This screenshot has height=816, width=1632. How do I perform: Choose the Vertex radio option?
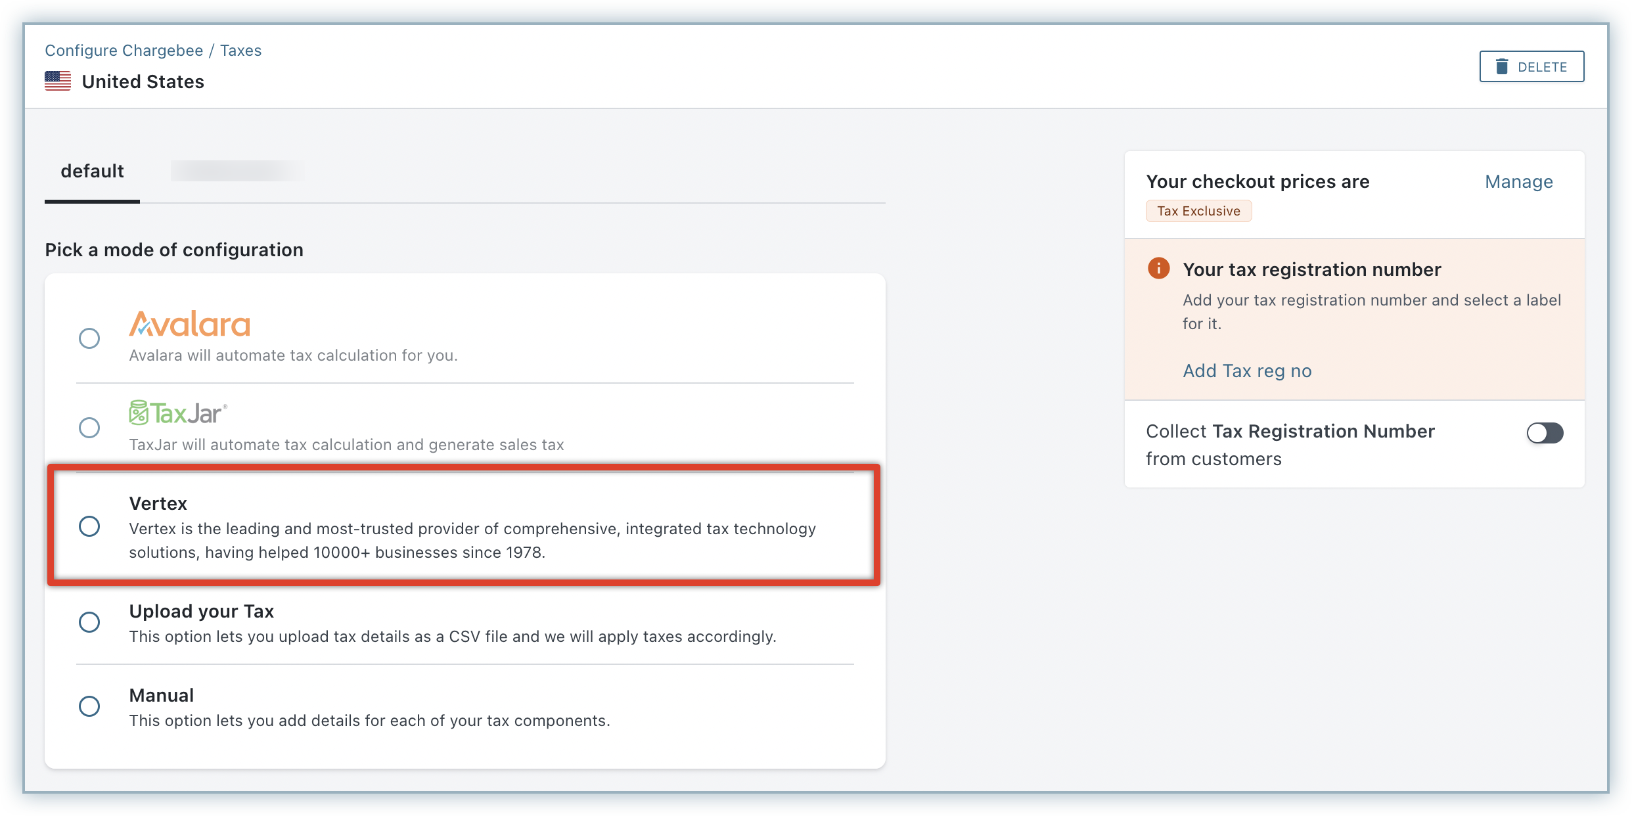click(x=89, y=526)
